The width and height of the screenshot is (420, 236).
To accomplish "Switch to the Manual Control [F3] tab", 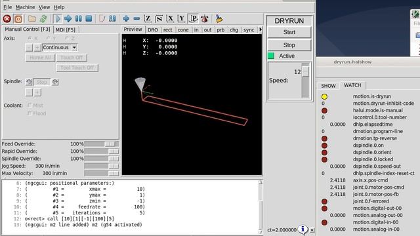I will tap(28, 29).
